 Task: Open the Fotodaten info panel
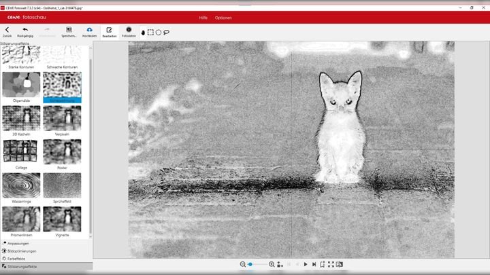[x=129, y=31]
